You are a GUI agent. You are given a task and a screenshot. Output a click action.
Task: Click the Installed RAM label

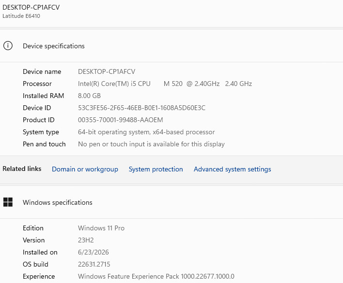click(x=43, y=96)
